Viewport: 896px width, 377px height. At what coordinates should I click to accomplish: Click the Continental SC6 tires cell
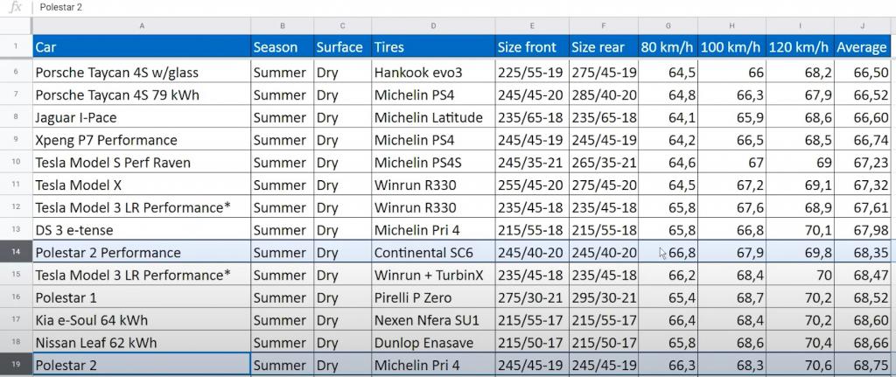(433, 252)
